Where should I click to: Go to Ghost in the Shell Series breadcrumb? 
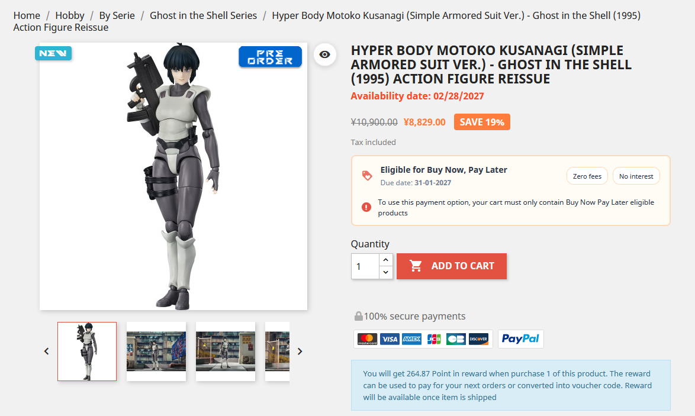pyautogui.click(x=203, y=15)
